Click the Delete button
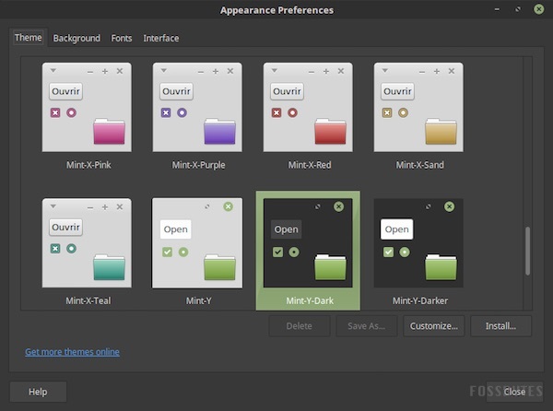Image resolution: width=553 pixels, height=411 pixels. (299, 326)
